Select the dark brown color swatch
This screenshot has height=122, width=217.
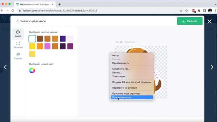click(x=40, y=39)
